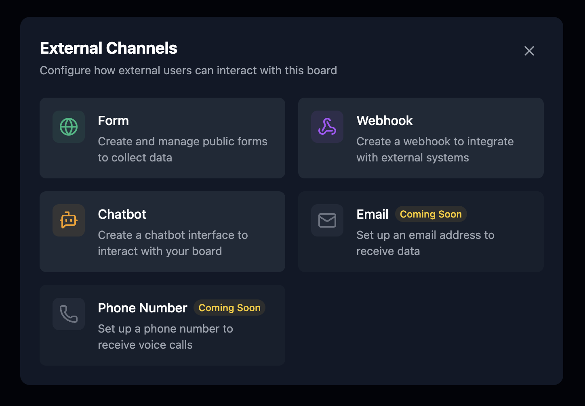Click the Phone Number Coming Soon badge
This screenshot has height=406, width=585.
tap(229, 308)
